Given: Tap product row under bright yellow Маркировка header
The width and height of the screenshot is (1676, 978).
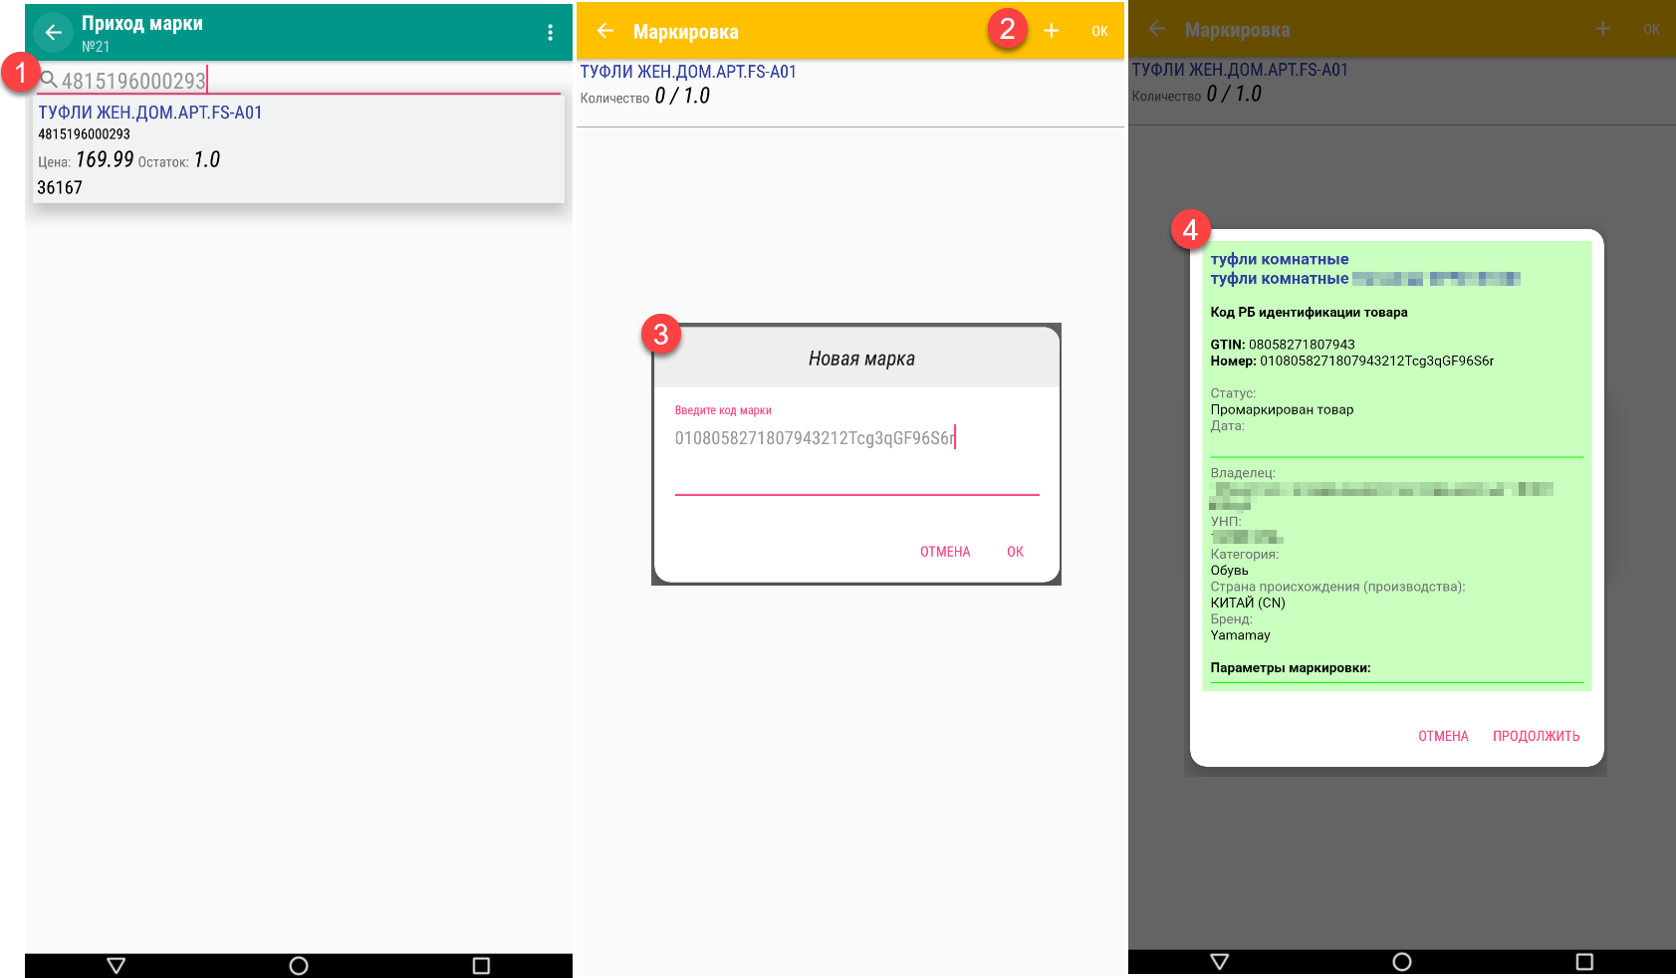Looking at the screenshot, I should click(x=849, y=86).
